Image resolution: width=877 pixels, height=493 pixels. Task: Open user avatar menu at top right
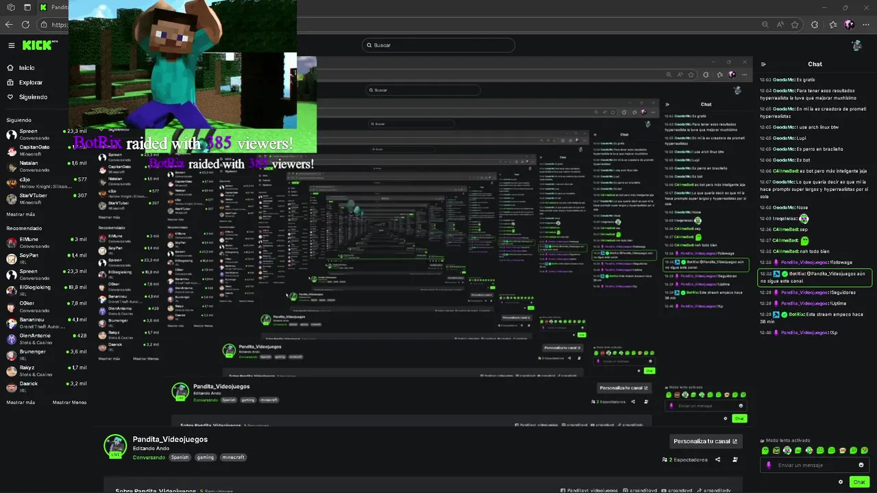(856, 45)
